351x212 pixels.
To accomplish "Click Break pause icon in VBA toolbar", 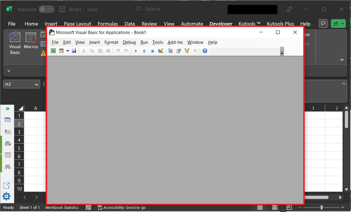I will [144, 51].
